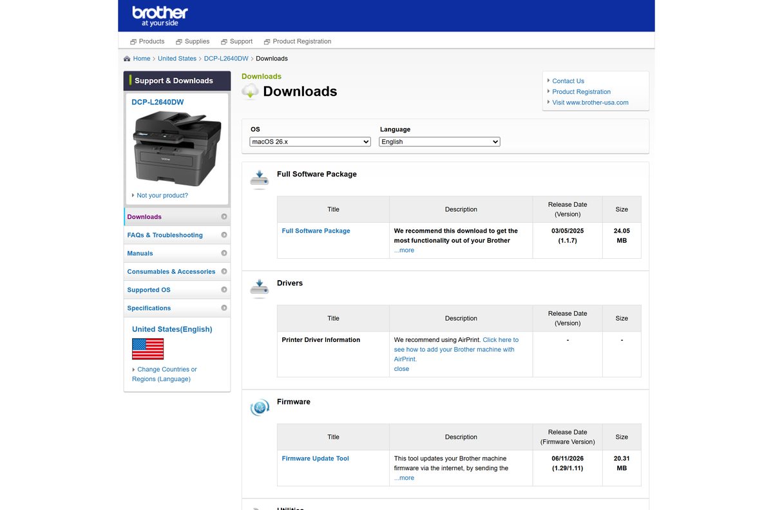Open the Support top menu
Image resolution: width=773 pixels, height=510 pixels.
[x=241, y=41]
